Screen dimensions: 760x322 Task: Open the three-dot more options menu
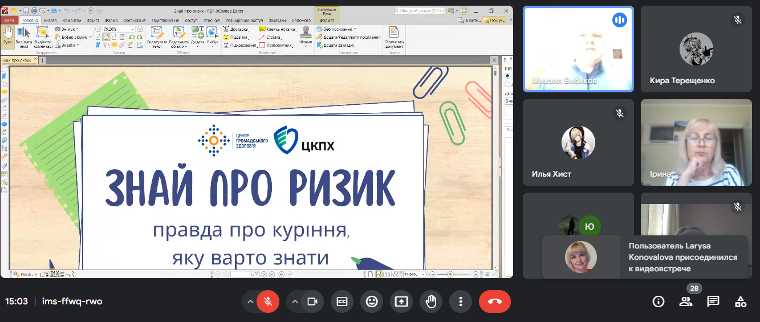[461, 301]
